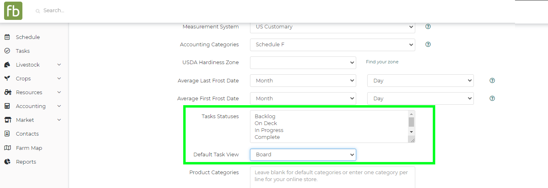548x188 pixels.
Task: Open the Default Task View dropdown
Action: point(303,155)
